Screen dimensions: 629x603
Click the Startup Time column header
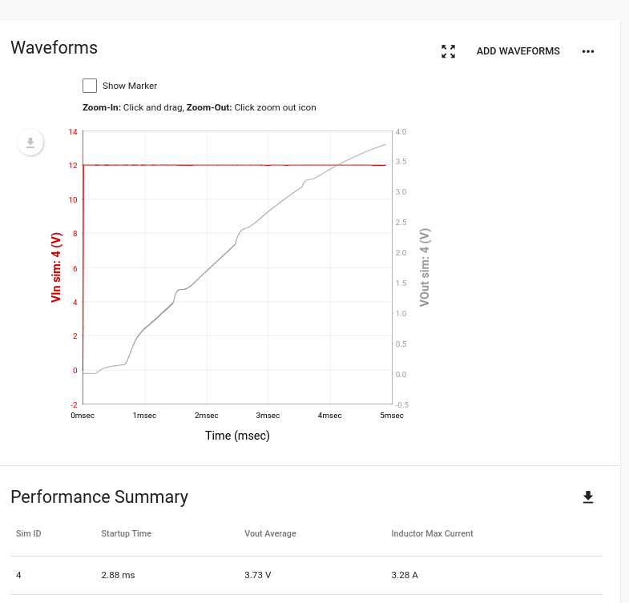[126, 533]
